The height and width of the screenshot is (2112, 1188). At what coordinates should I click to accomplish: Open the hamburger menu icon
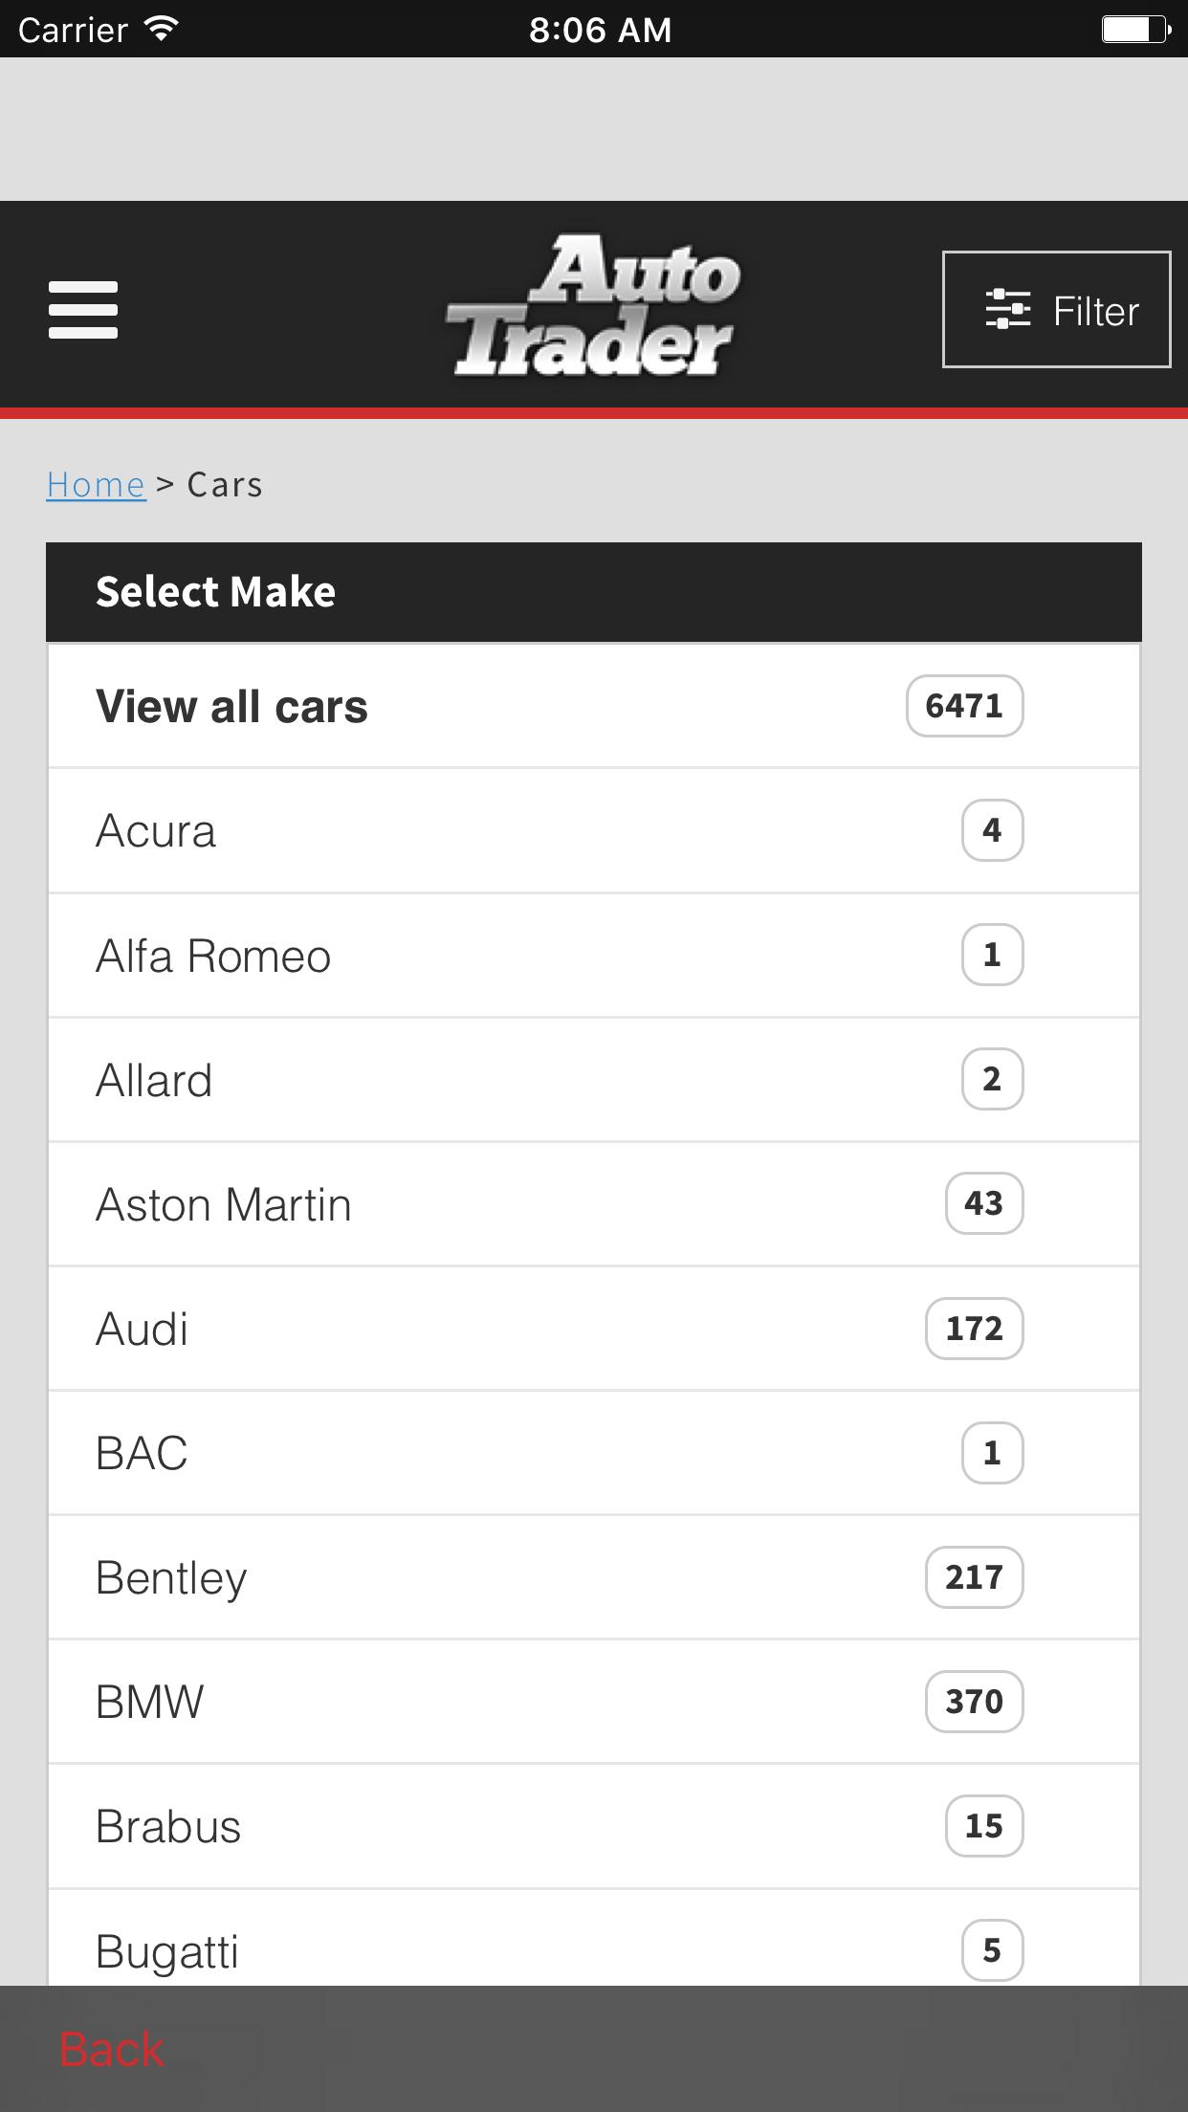[x=83, y=310]
